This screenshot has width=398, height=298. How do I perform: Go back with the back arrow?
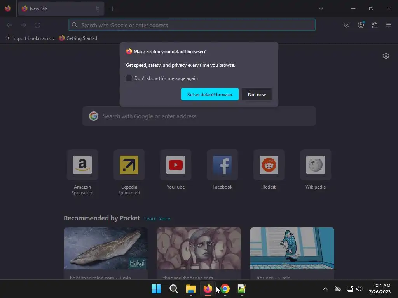pos(9,25)
